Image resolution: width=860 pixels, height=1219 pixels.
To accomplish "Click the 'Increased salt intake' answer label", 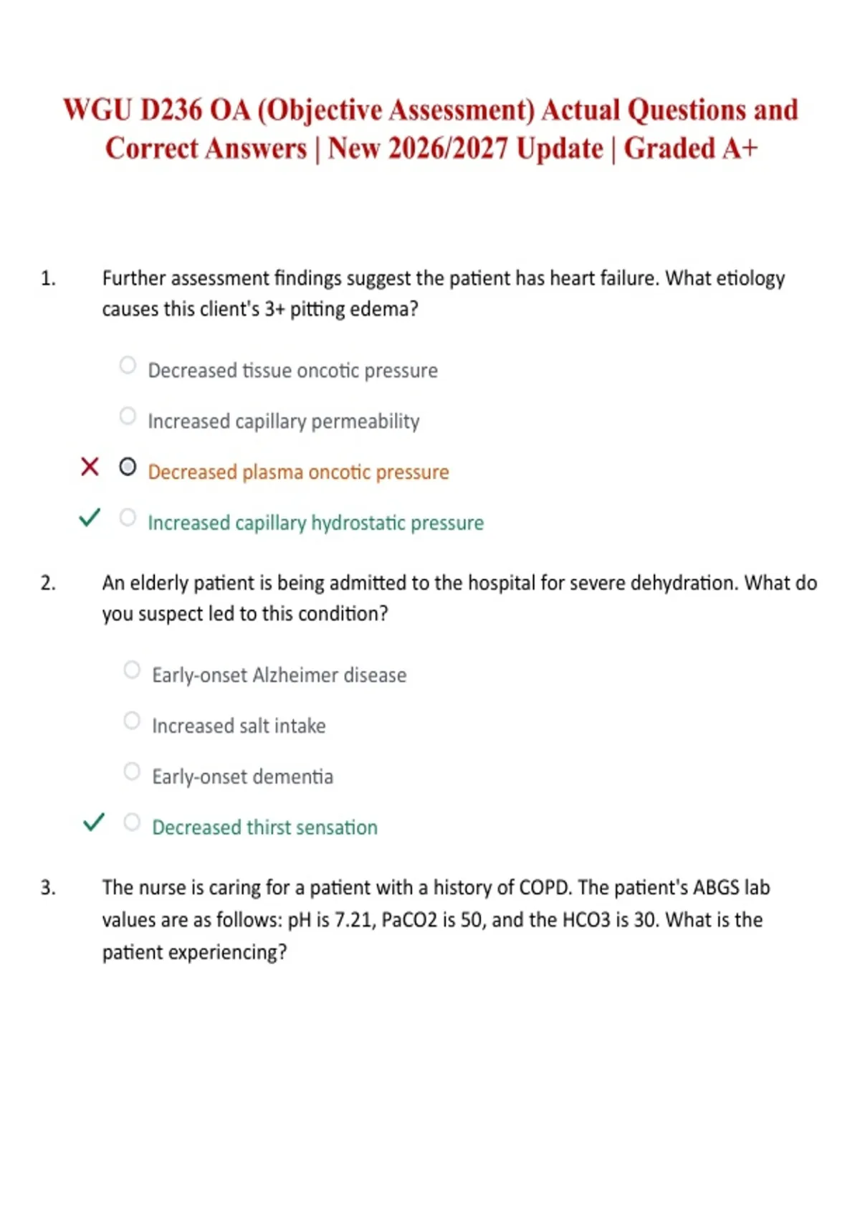I will pos(239,726).
